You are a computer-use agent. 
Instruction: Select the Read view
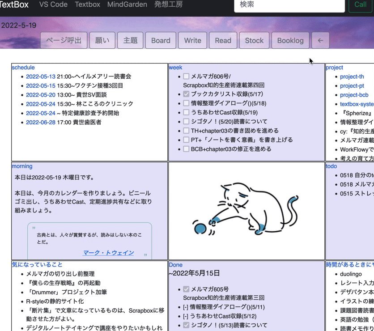point(223,40)
